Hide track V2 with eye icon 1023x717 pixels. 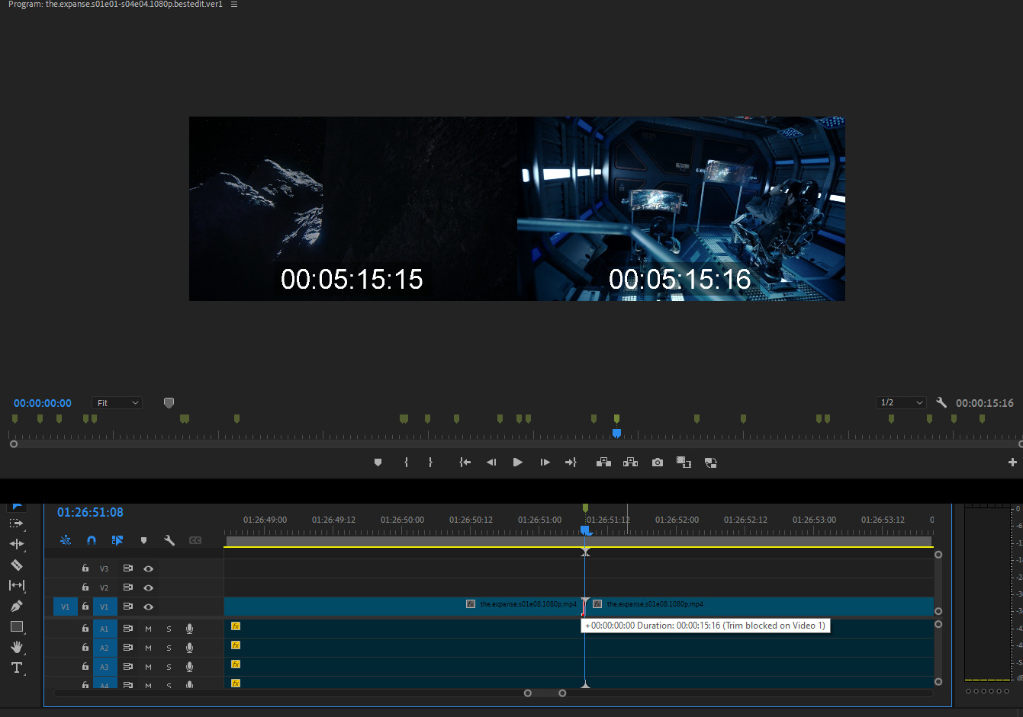coord(149,587)
